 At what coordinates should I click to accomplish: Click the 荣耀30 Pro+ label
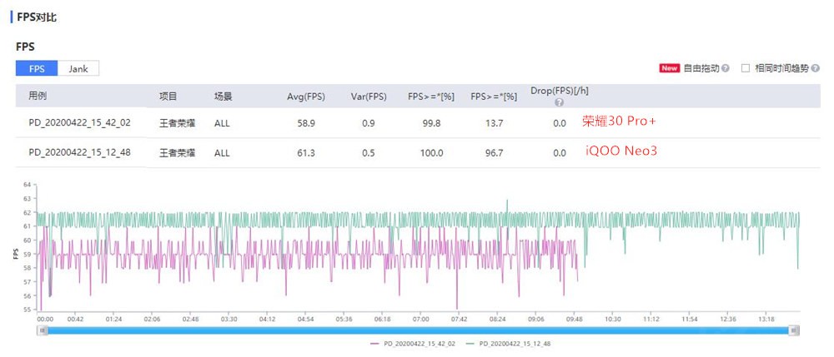click(620, 121)
